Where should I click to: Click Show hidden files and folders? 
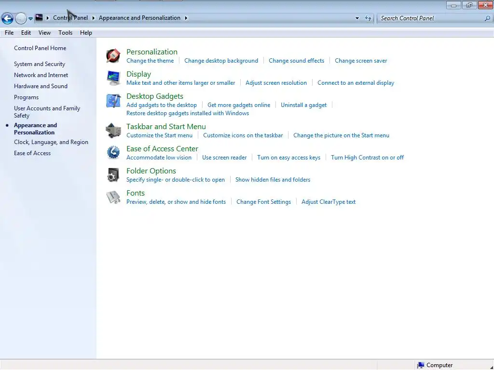(x=273, y=180)
